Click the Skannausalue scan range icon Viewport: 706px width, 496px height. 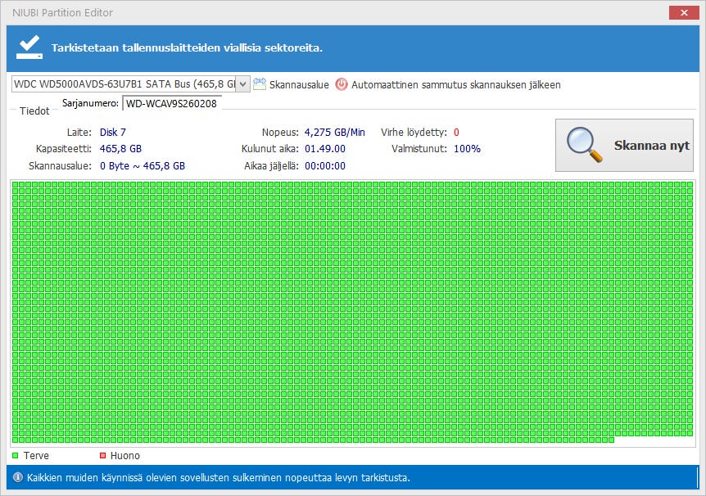pyautogui.click(x=260, y=84)
